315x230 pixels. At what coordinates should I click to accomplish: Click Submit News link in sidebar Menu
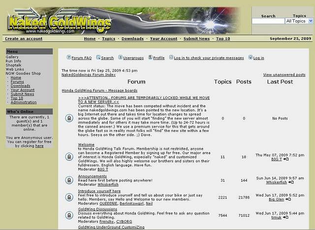pos(22,94)
